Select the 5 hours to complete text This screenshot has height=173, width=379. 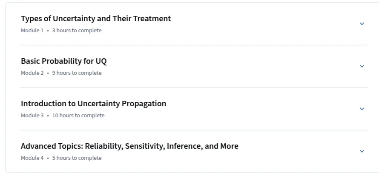(77, 158)
